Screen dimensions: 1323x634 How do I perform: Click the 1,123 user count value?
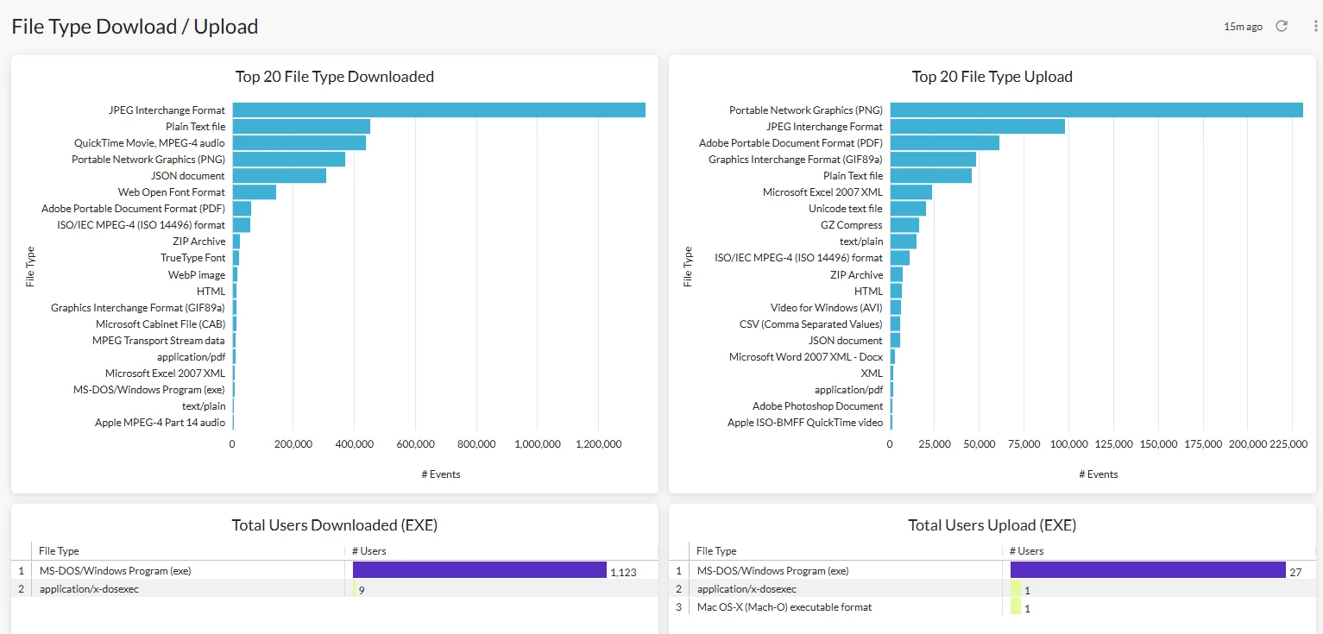(x=623, y=572)
